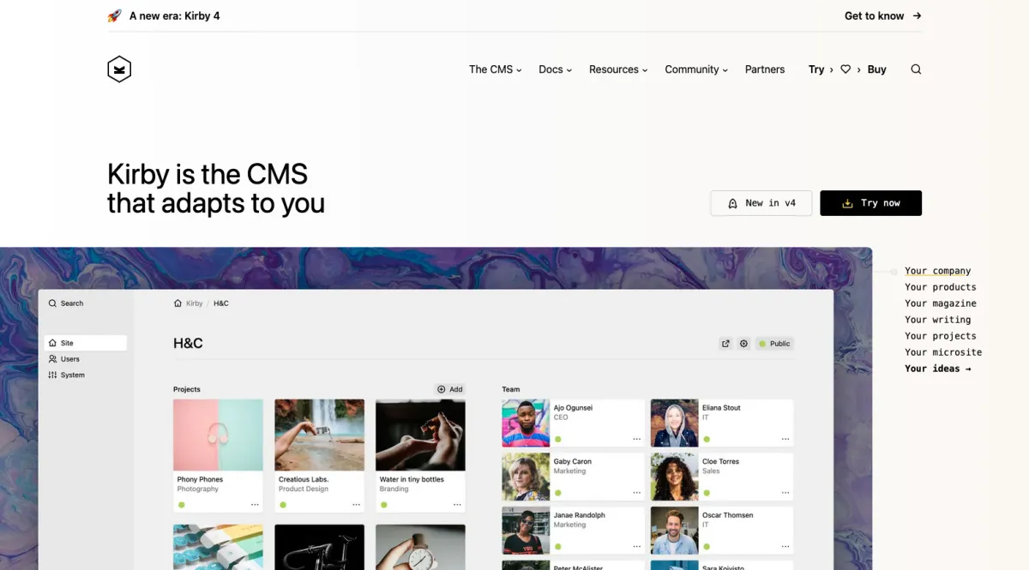1029x570 pixels.
Task: Click the New in v4 button
Action: pyautogui.click(x=761, y=203)
